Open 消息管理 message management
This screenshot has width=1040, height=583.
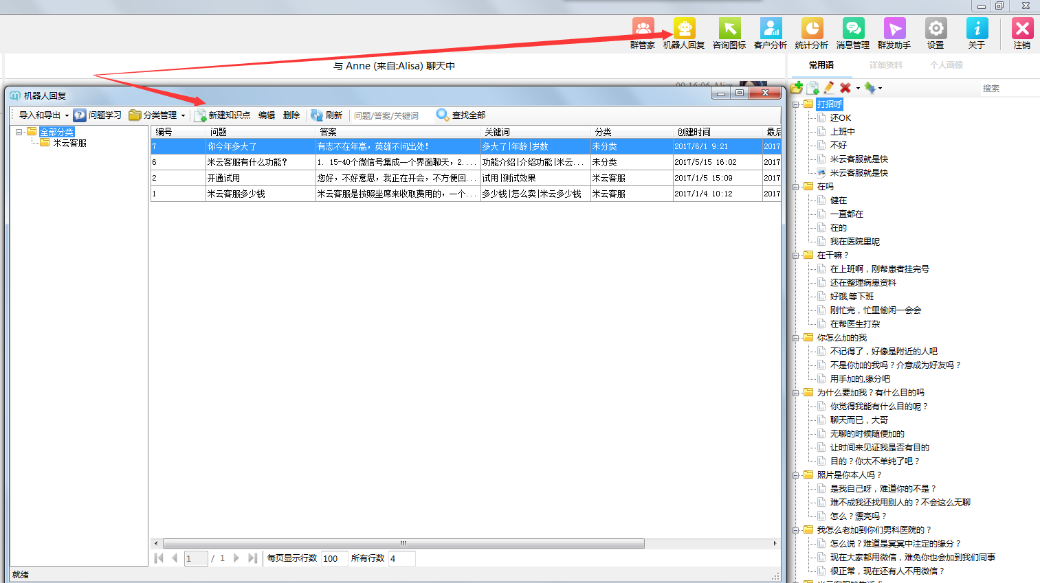[x=853, y=33]
